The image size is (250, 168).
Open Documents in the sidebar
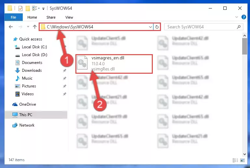pyautogui.click(x=32, y=63)
